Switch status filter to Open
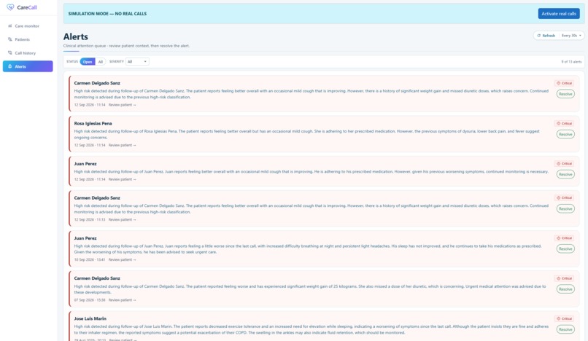The width and height of the screenshot is (588, 341). (x=88, y=62)
